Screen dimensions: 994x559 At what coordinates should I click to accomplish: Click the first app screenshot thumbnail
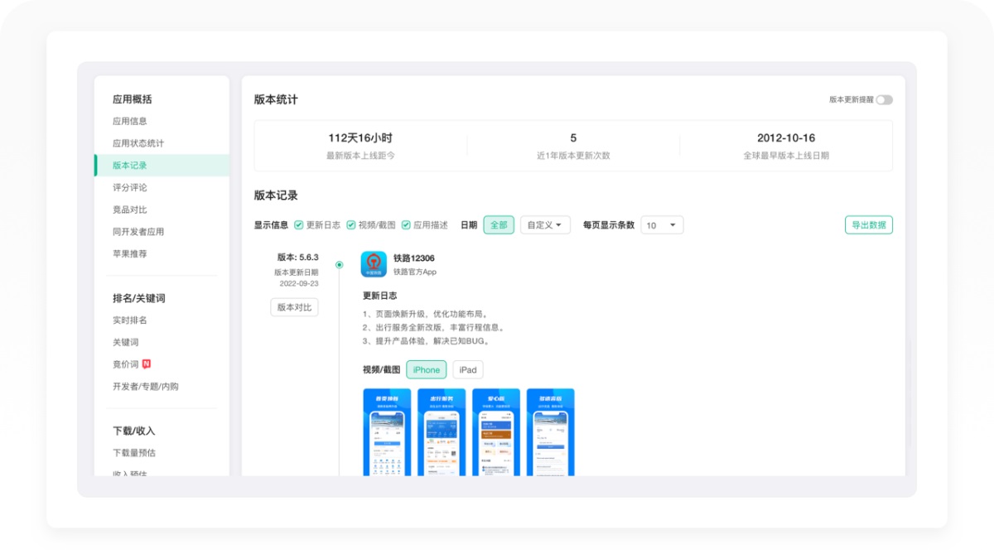point(387,431)
